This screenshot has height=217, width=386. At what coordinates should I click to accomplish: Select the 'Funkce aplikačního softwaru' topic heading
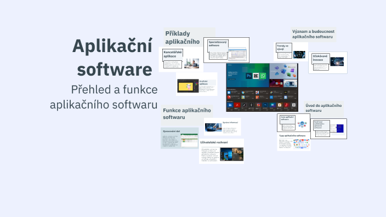187,113
